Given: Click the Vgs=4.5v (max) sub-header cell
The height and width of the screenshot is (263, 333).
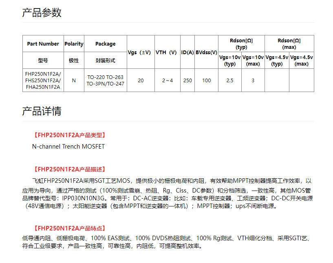Looking at the screenshot, I should (x=301, y=60).
